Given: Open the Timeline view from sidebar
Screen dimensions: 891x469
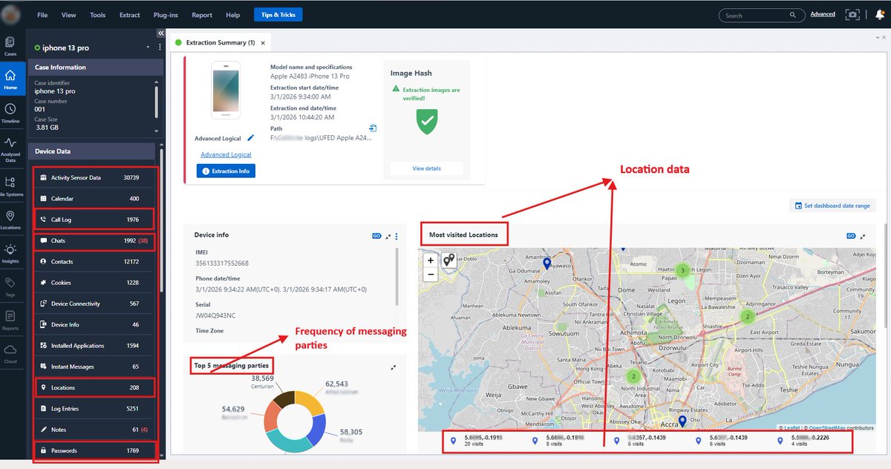Looking at the screenshot, I should (10, 113).
